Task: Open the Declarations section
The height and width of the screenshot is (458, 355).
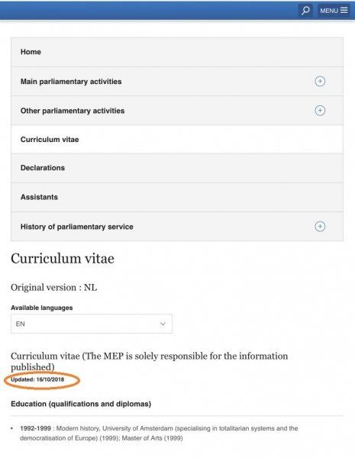Action: (x=177, y=168)
